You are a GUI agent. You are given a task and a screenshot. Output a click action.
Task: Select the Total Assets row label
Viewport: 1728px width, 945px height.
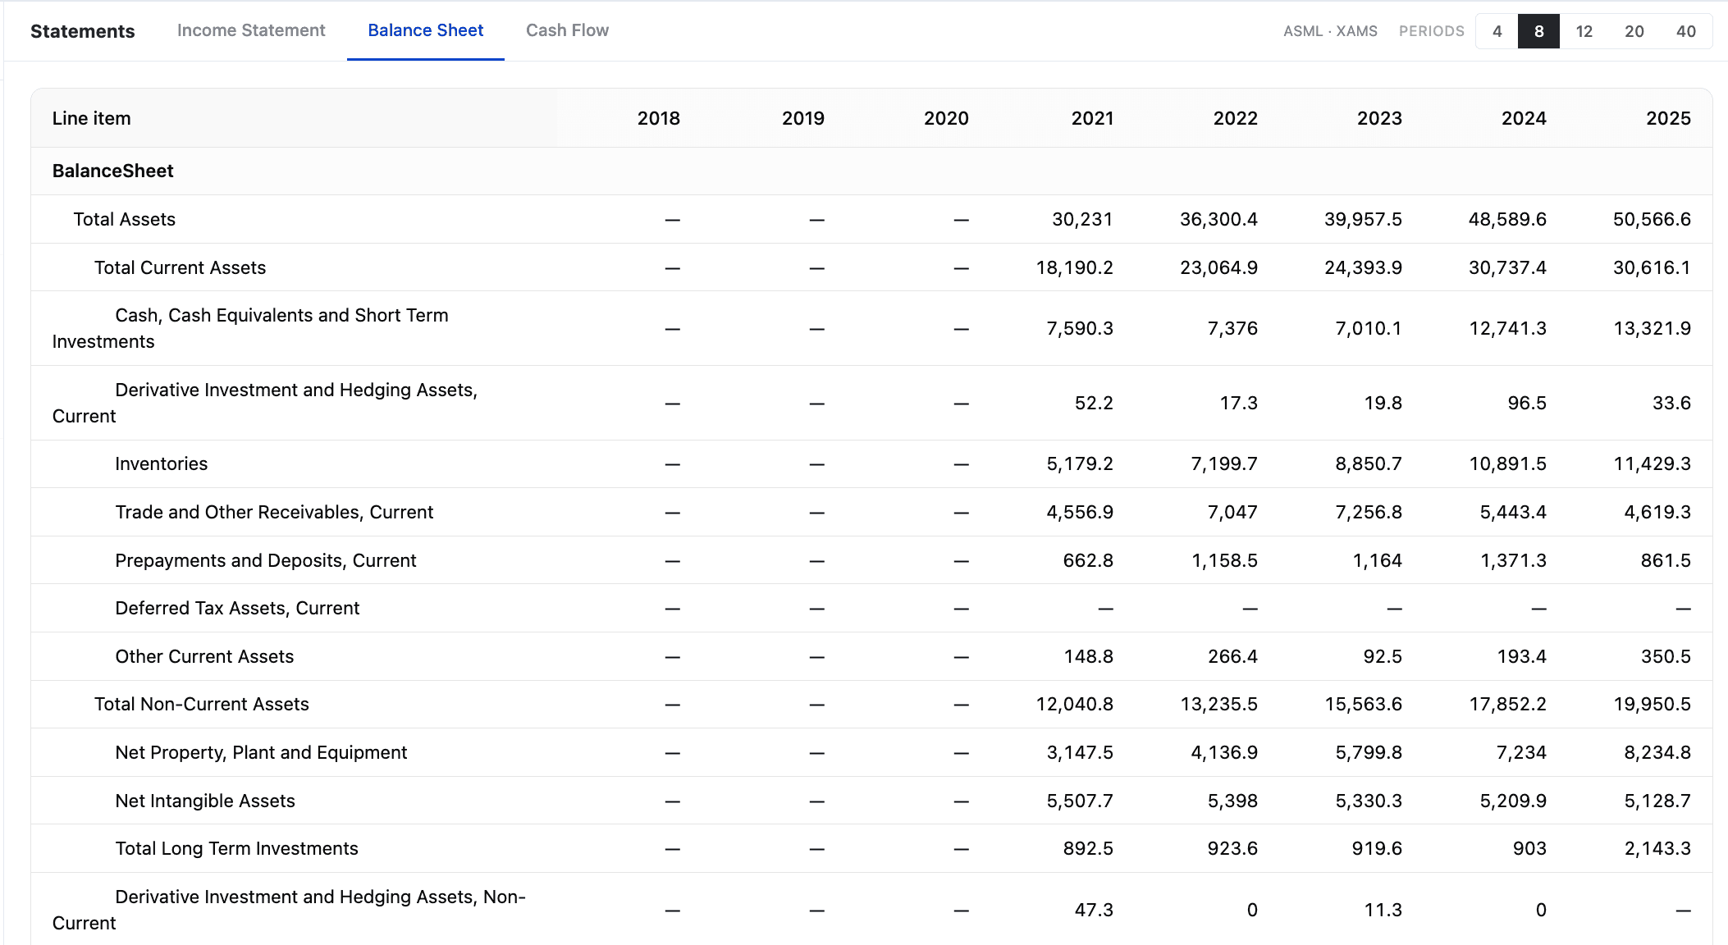tap(124, 219)
